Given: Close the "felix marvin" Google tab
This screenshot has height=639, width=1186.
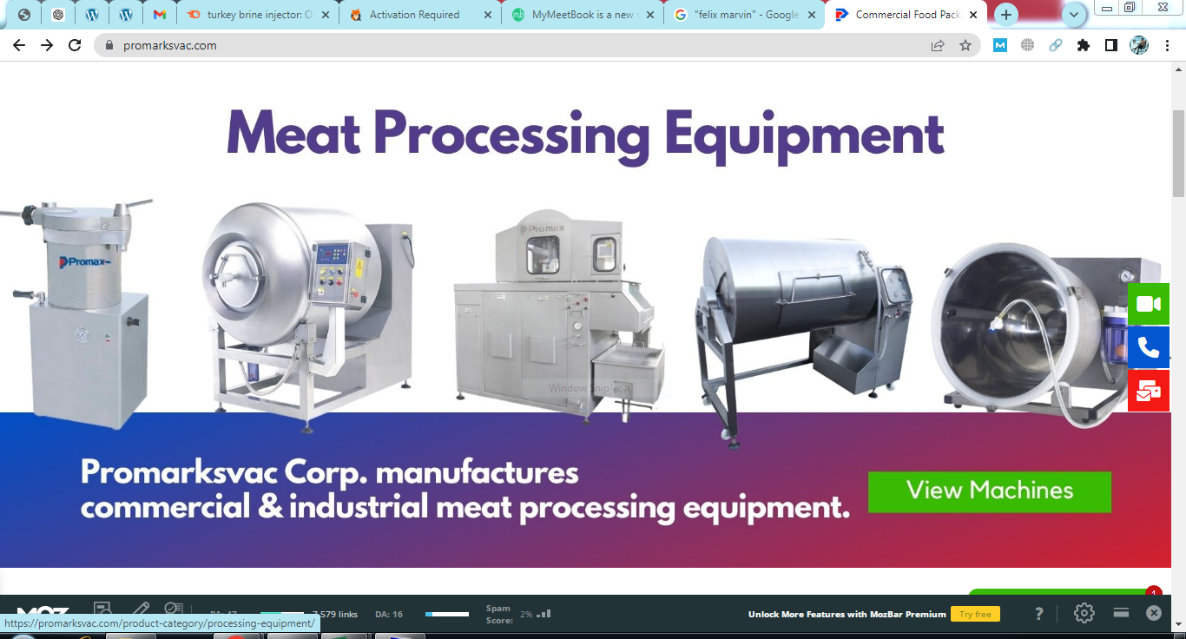Looking at the screenshot, I should point(812,15).
